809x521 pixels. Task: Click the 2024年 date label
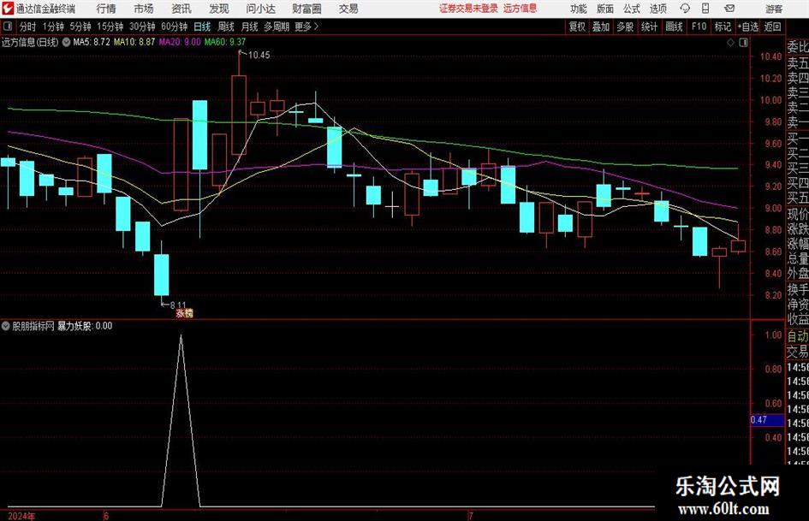point(21,517)
